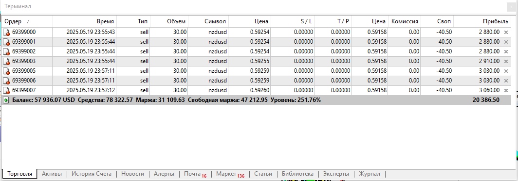Image resolution: width=518 pixels, height=181 pixels.
Task: Close order 69399000 with its X
Action: pos(506,32)
